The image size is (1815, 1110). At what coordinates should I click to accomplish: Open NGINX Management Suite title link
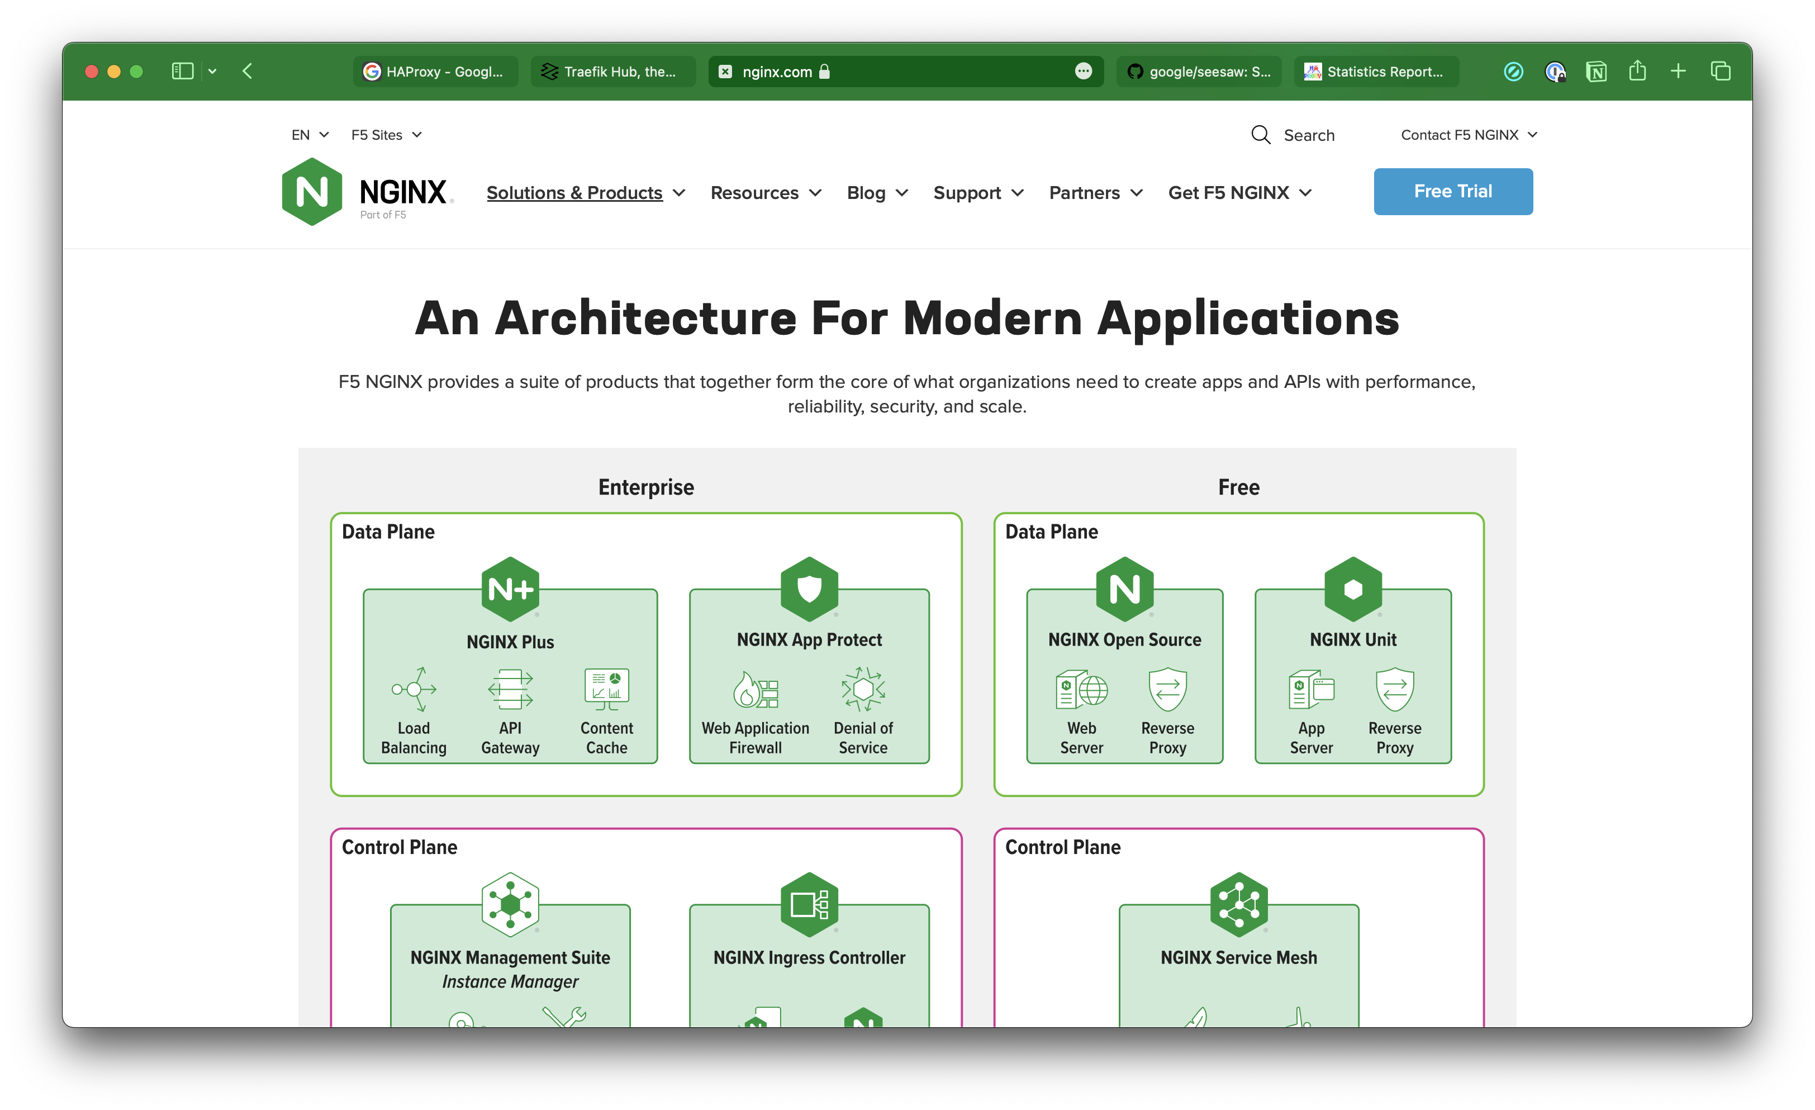(x=511, y=957)
